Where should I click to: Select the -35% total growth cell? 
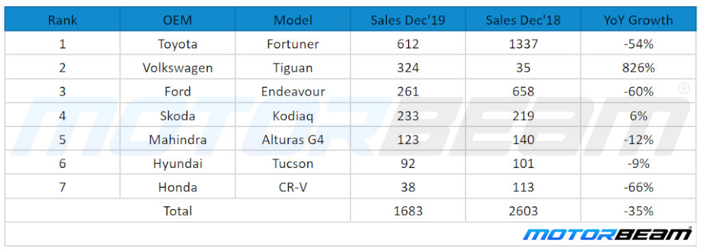click(x=639, y=210)
